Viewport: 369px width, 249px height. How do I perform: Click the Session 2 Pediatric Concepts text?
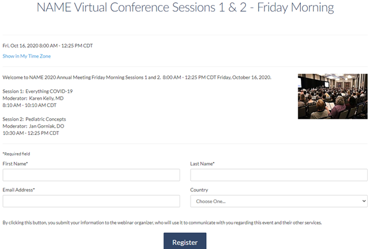(34, 119)
